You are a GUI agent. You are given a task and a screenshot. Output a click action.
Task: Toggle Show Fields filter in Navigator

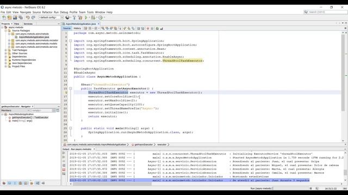(x=9, y=183)
